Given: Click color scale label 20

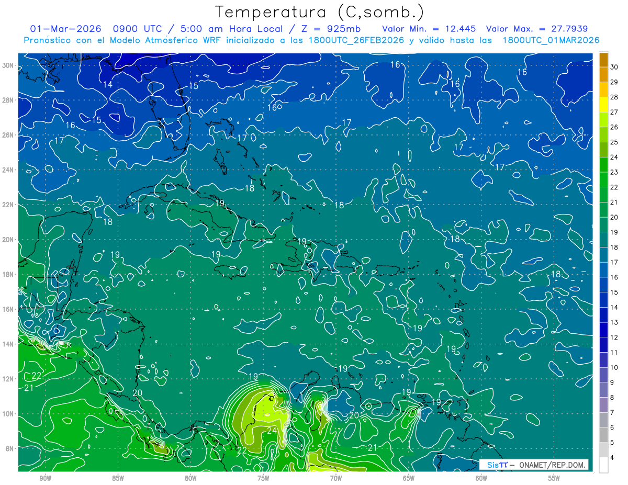Looking at the screenshot, I should [614, 217].
